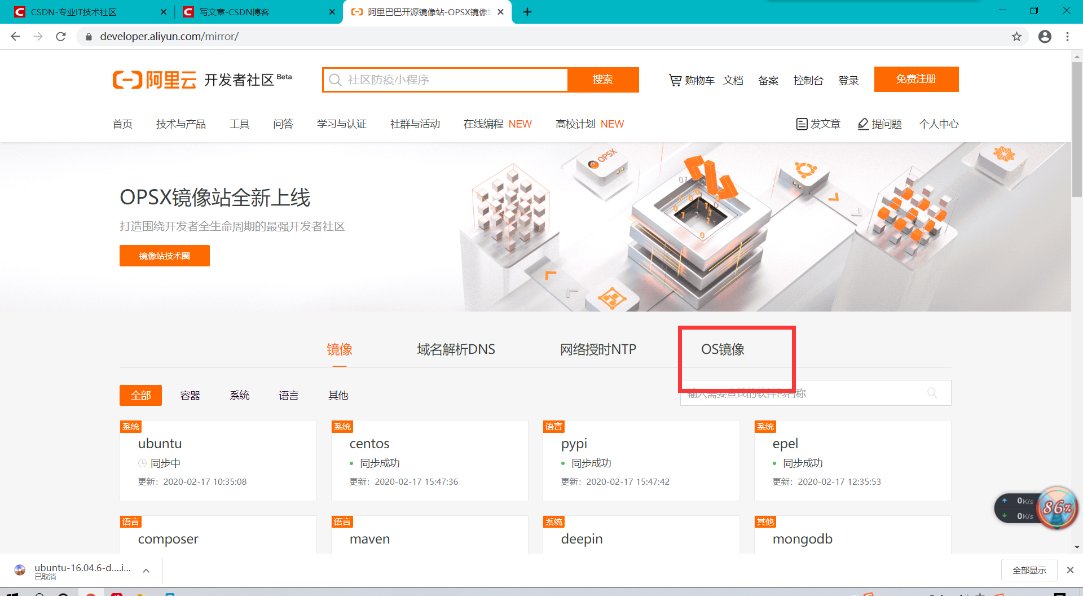Select the 系统 filter

click(x=239, y=395)
